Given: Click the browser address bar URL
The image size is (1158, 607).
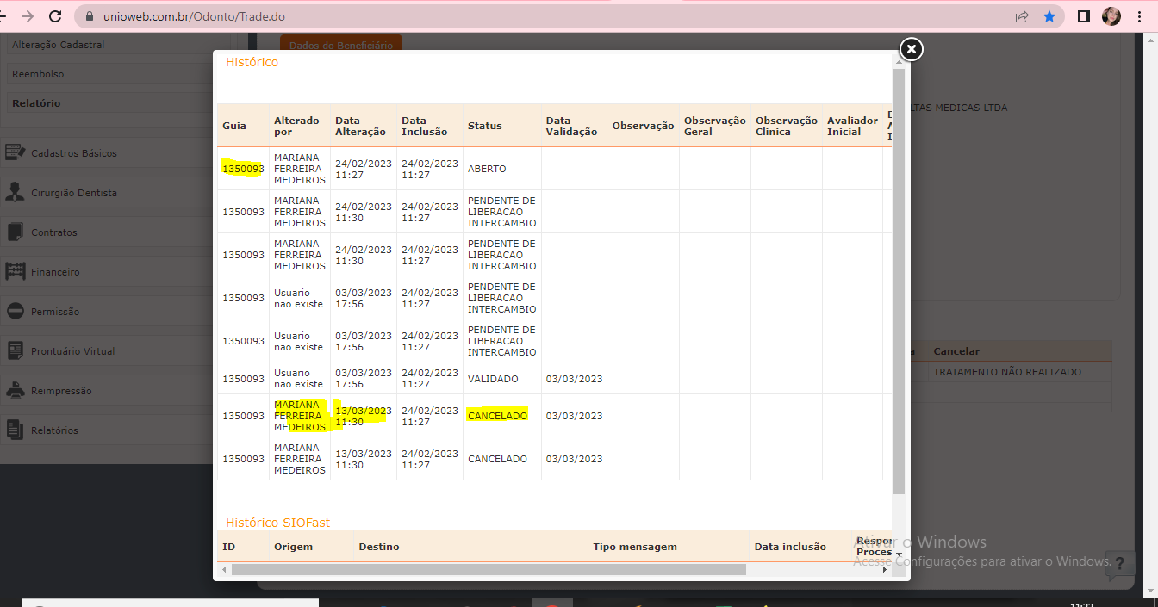Looking at the screenshot, I should 195,16.
